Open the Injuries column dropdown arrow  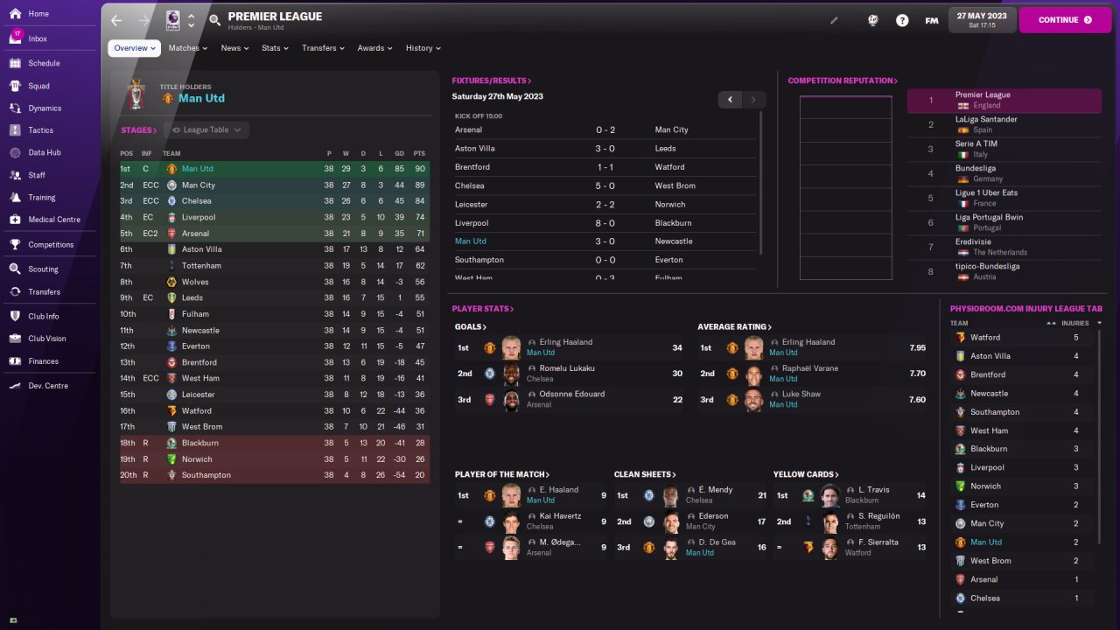[x=1099, y=323]
